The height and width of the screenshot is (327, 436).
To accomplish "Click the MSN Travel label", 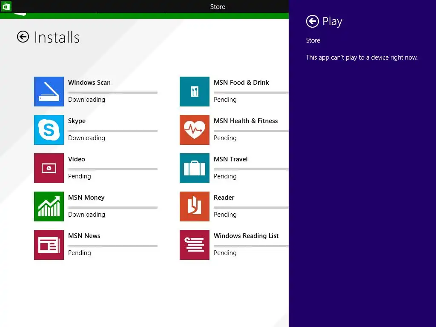I will pos(230,159).
